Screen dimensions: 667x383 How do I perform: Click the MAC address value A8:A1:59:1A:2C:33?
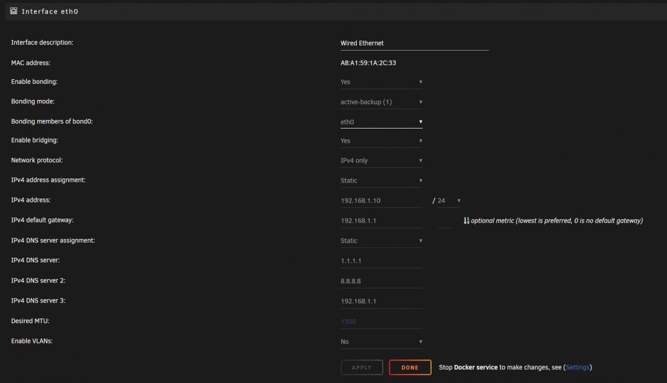click(368, 63)
